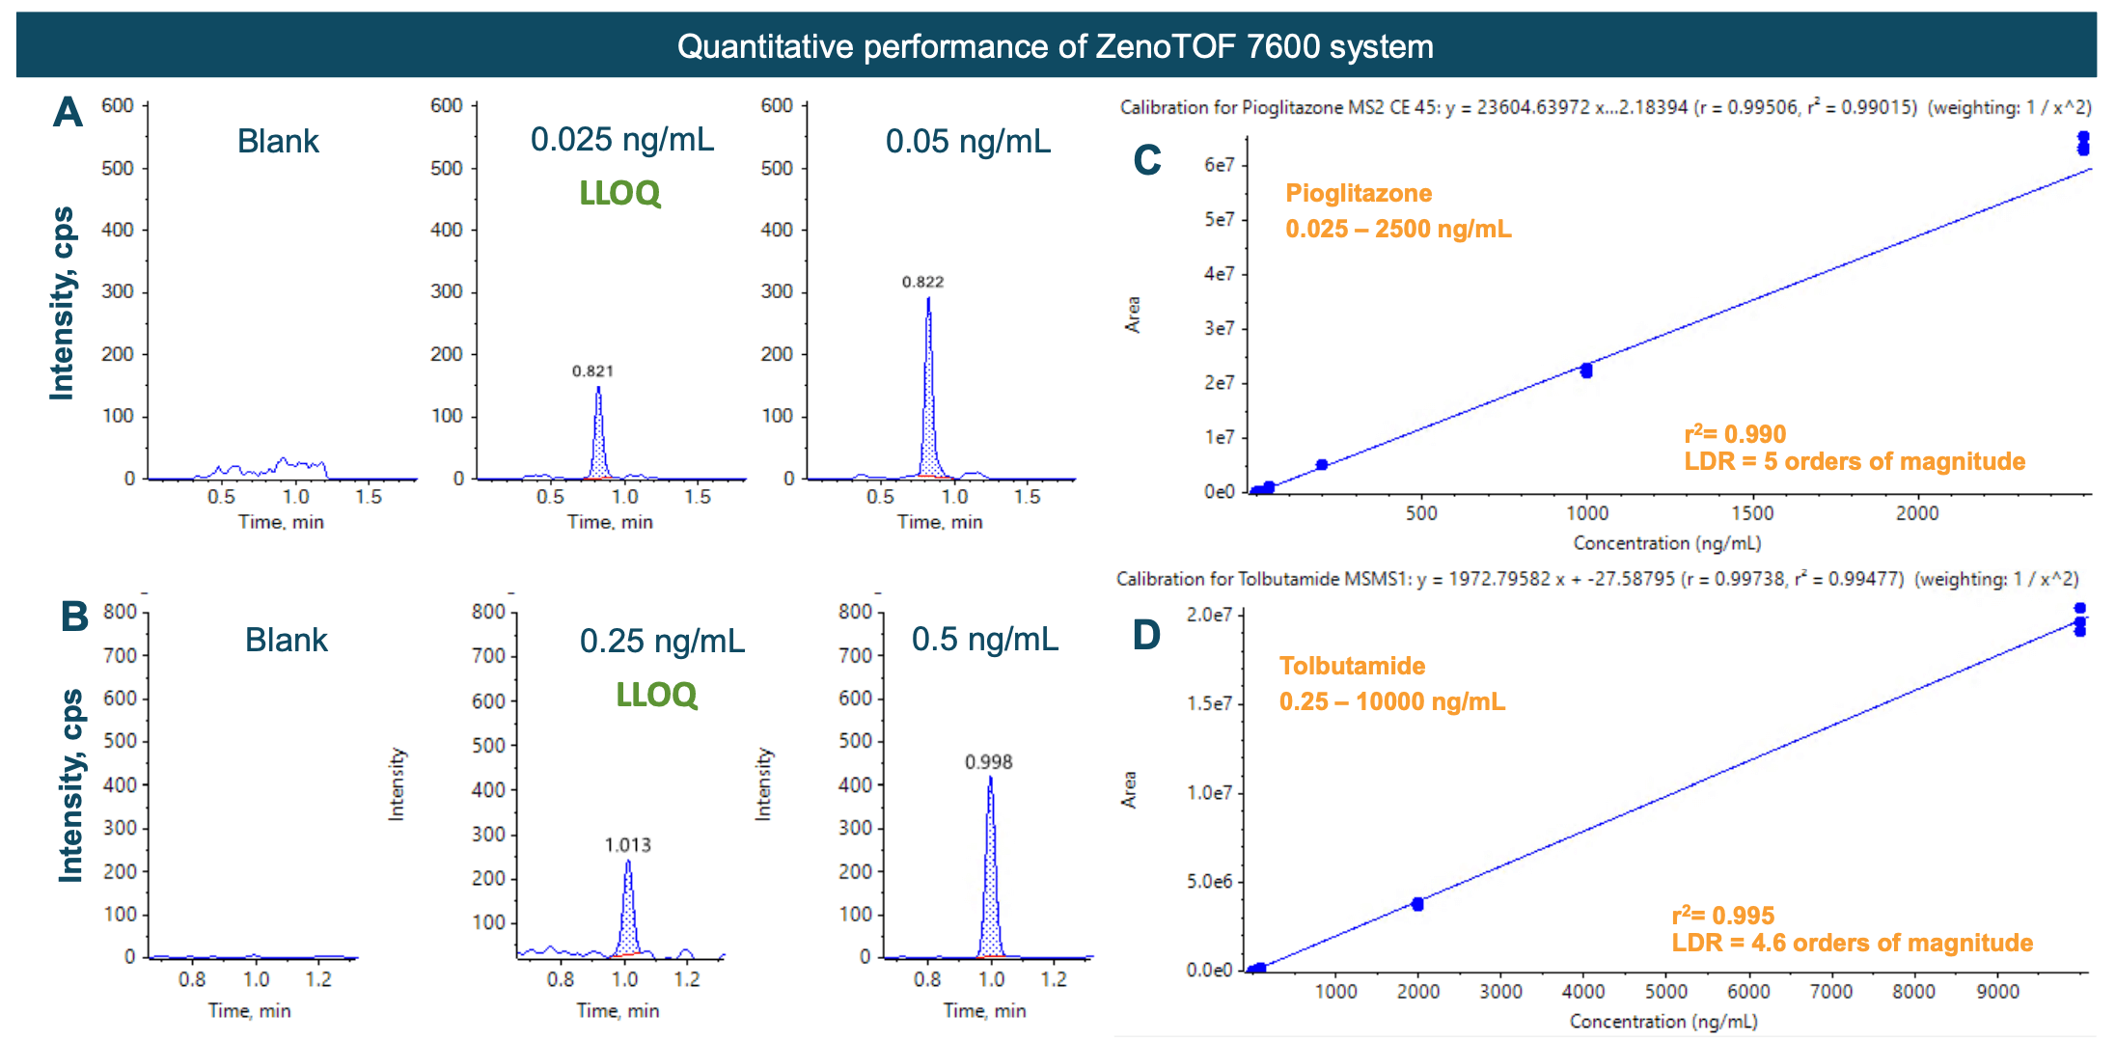Click the range text '0.025 – 2500 ng/mL'
This screenshot has width=2116, height=1042.
(x=1398, y=229)
